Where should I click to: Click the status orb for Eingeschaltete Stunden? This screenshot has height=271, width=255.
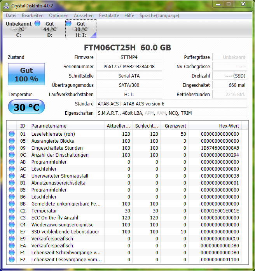[x=12, y=148]
